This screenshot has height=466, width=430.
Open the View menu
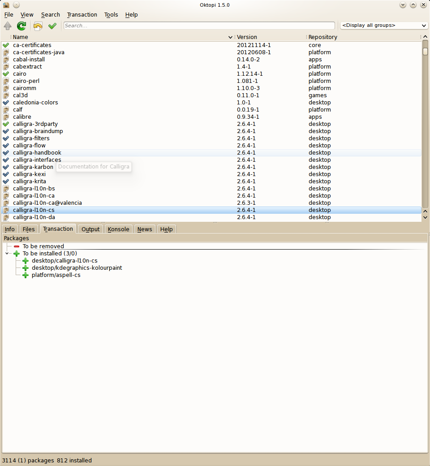tap(27, 14)
